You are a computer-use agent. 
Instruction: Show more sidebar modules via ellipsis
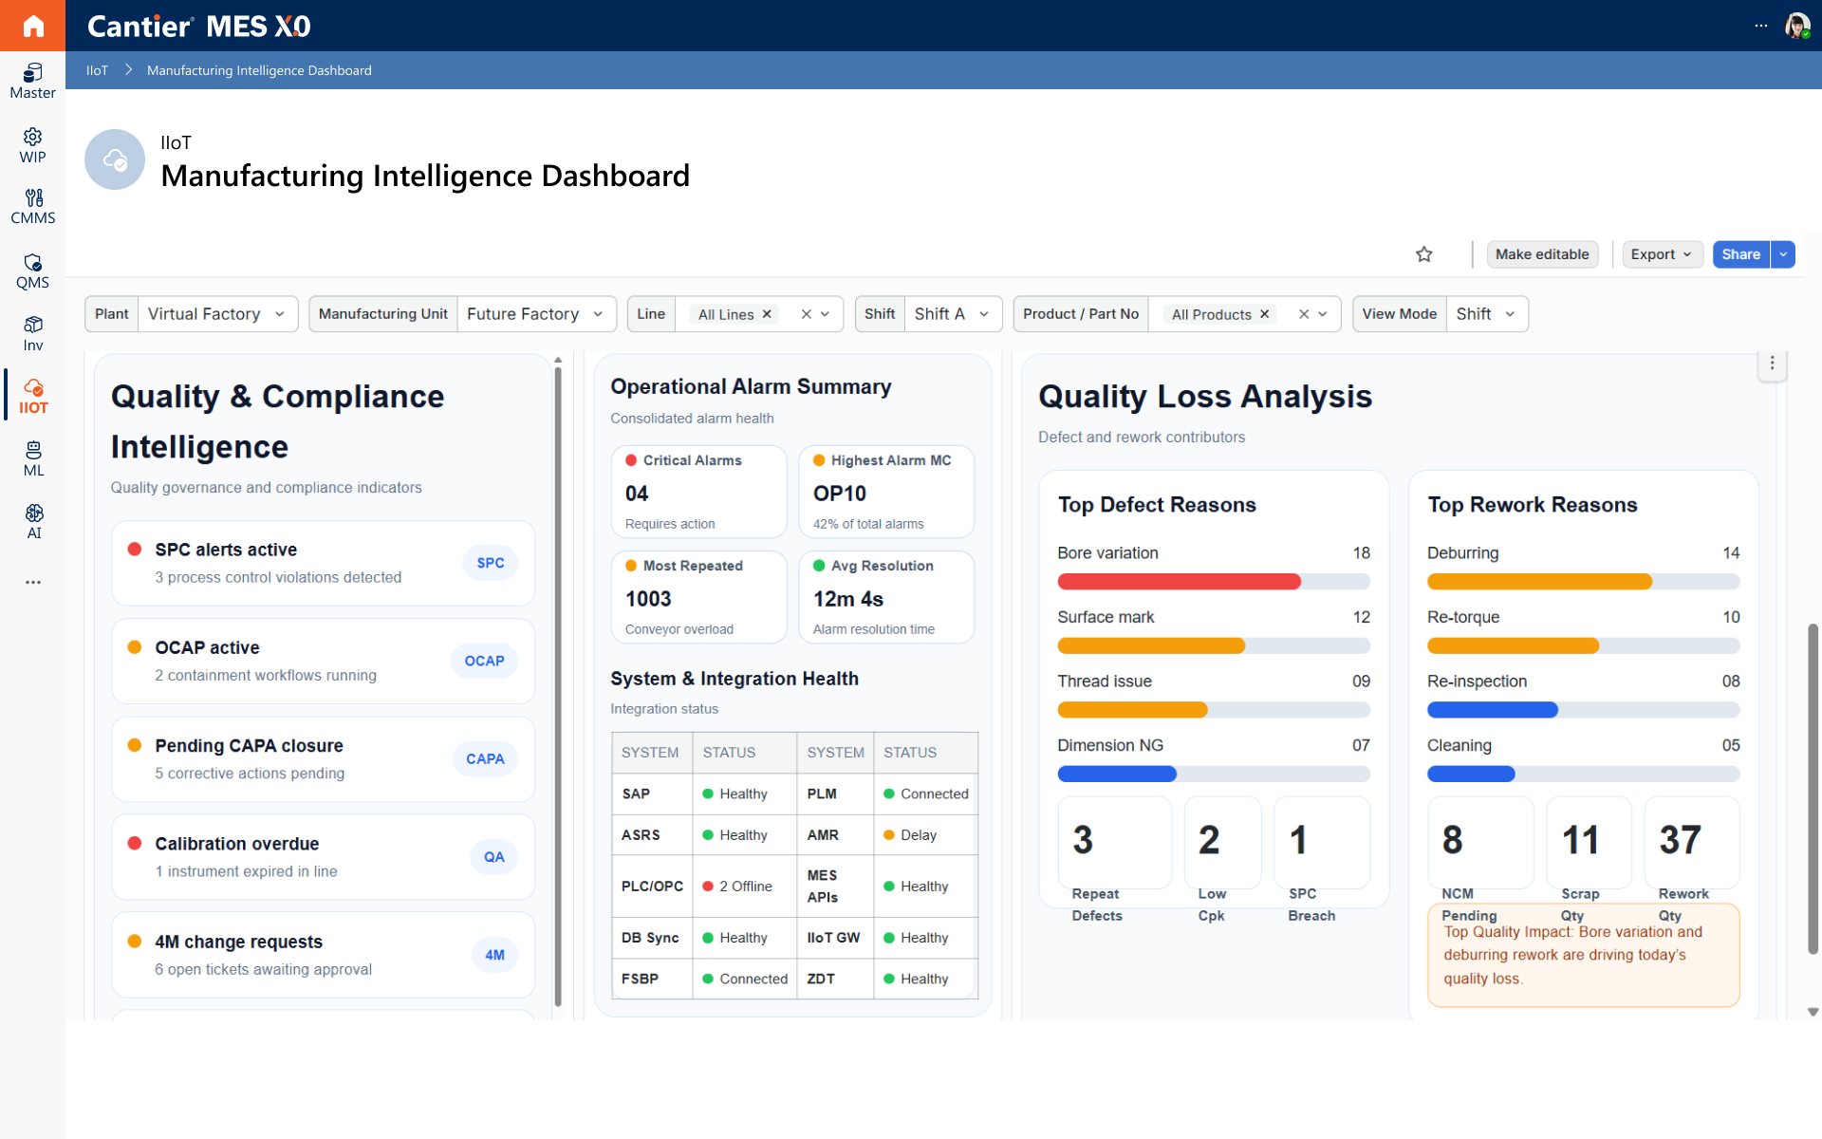coord(33,582)
